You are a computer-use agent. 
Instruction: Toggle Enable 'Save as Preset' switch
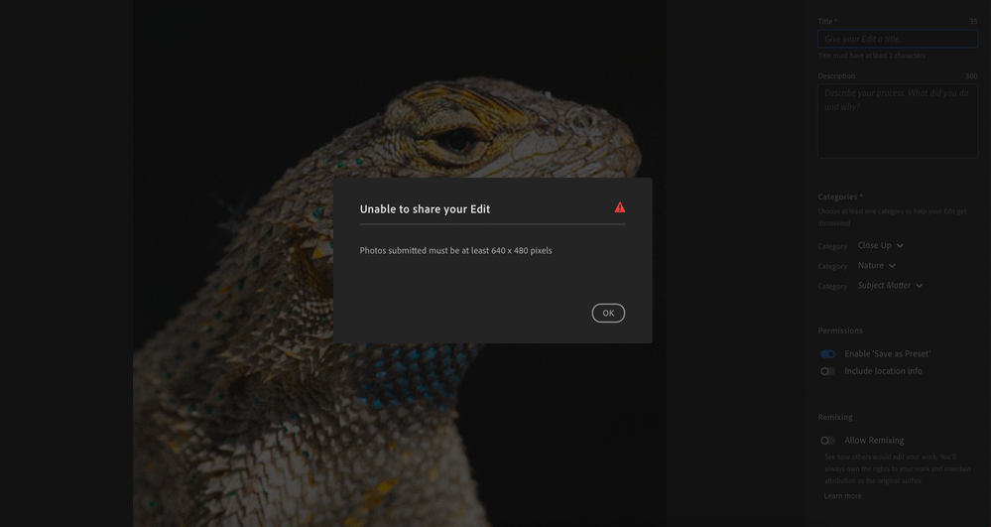[x=827, y=354]
